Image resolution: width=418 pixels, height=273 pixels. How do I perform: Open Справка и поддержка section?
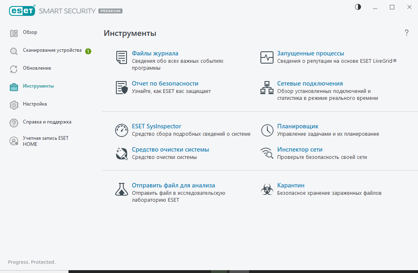pyautogui.click(x=47, y=122)
